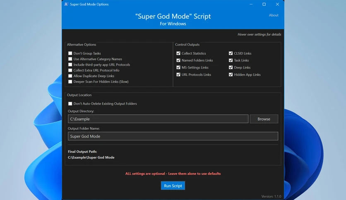Uncheck CLSID Links output
The image size is (346, 200).
(231, 53)
